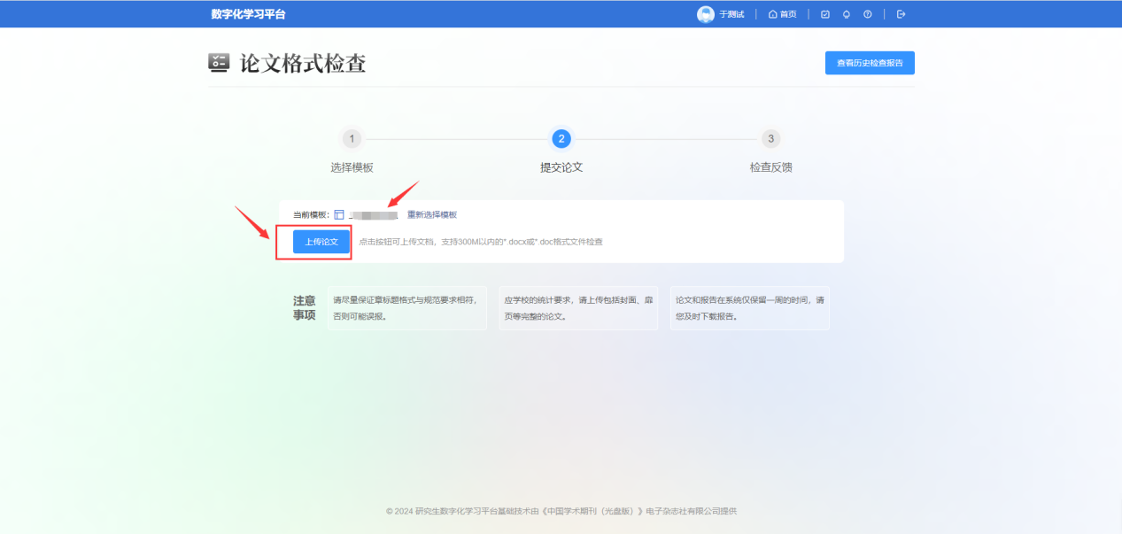Click the 论文格式检查 checklist title icon

[219, 63]
